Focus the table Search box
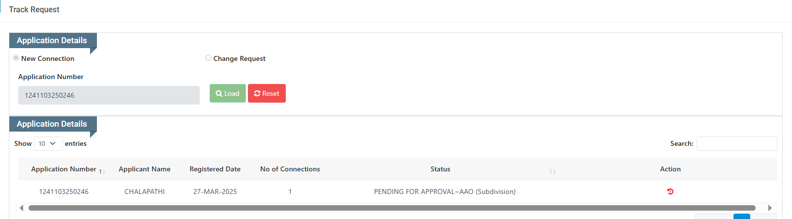Viewport: 792px width, 219px height. pyautogui.click(x=736, y=143)
